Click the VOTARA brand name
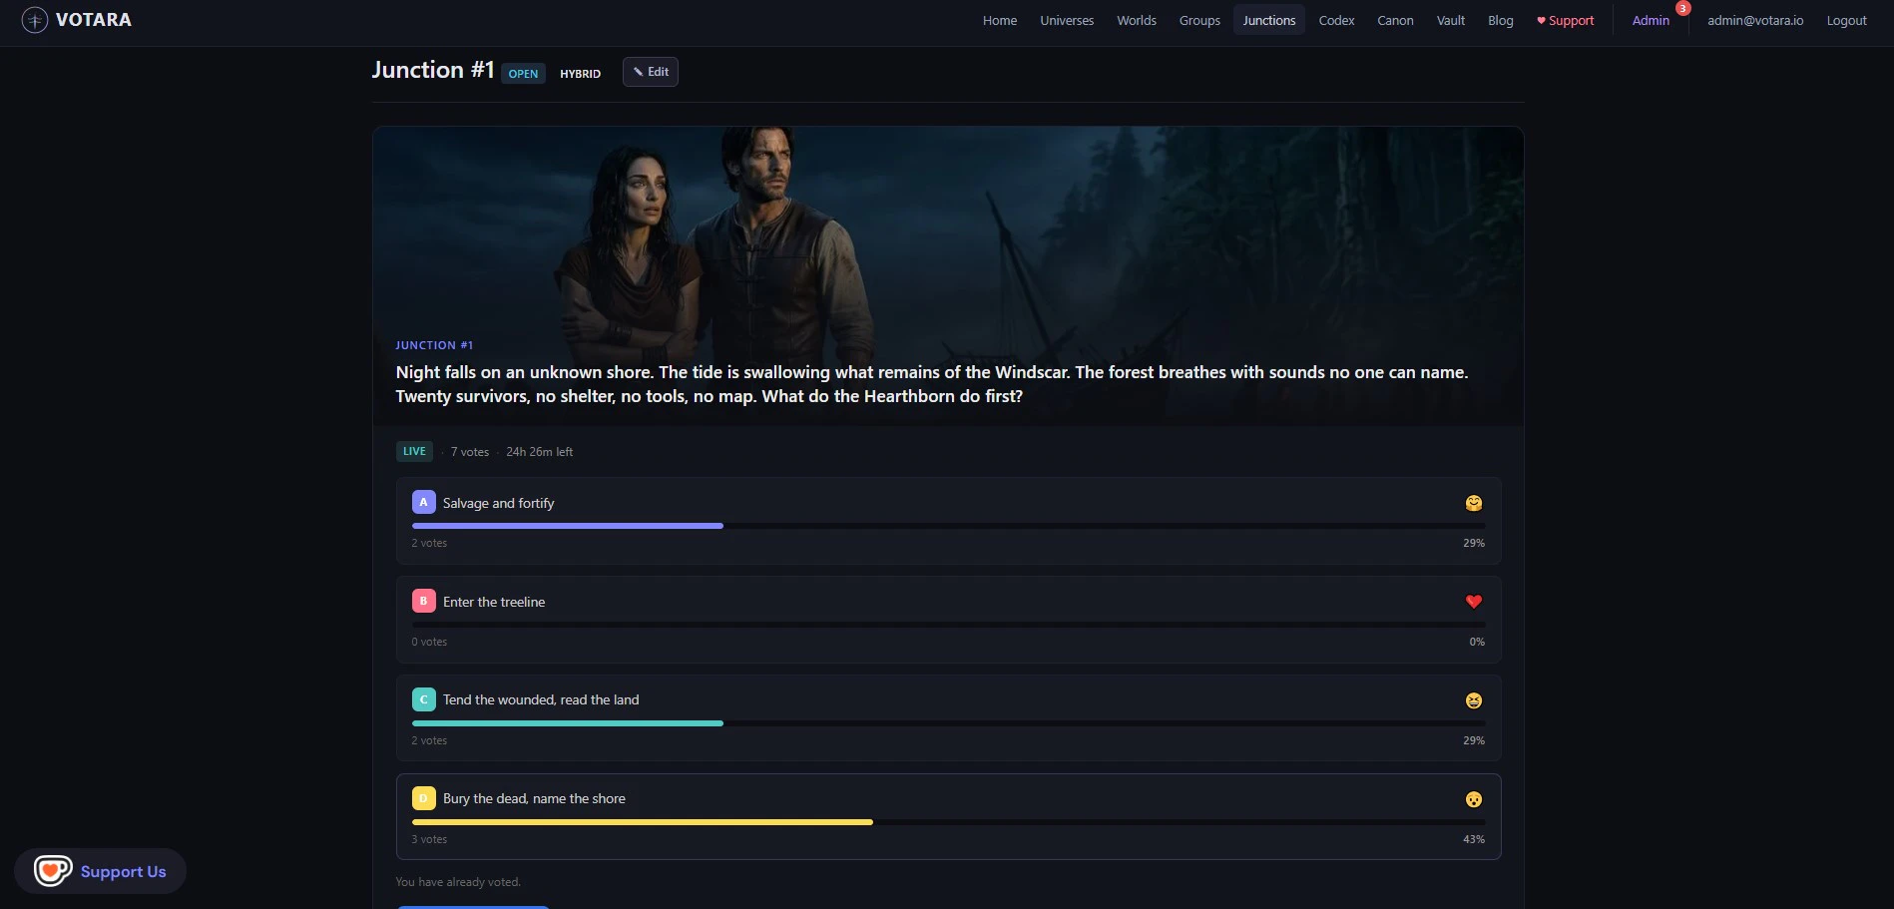The height and width of the screenshot is (909, 1894). (x=94, y=20)
